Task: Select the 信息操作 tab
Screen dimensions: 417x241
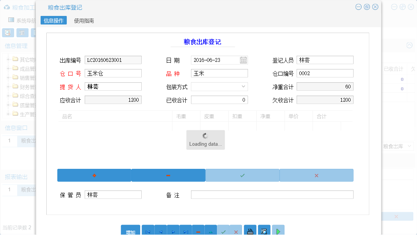Action: click(53, 20)
